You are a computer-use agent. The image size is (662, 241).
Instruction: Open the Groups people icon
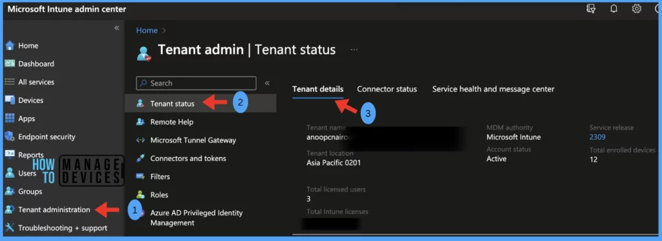(10, 191)
